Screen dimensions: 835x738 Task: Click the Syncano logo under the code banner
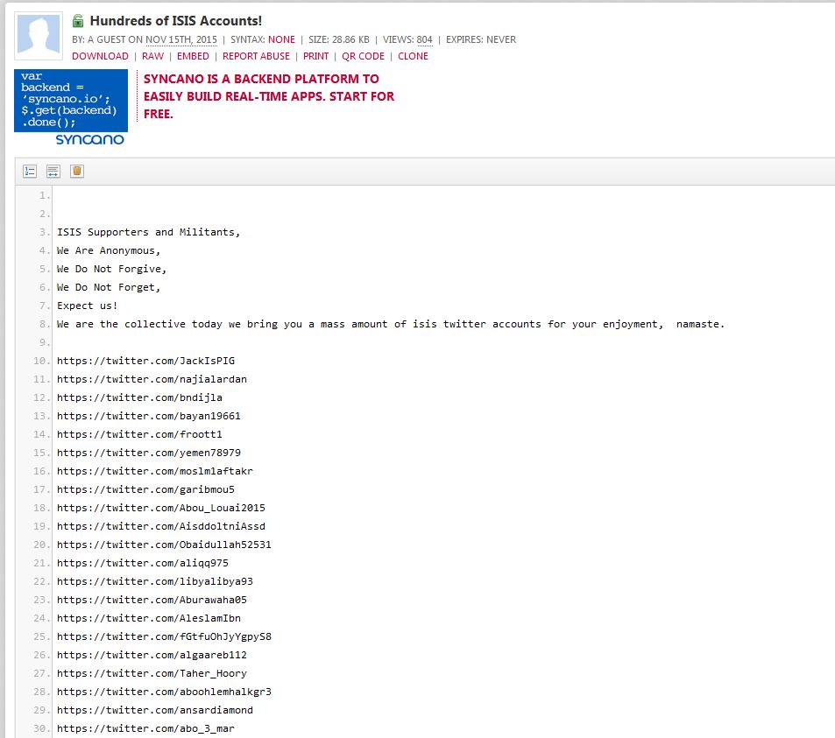tap(89, 139)
